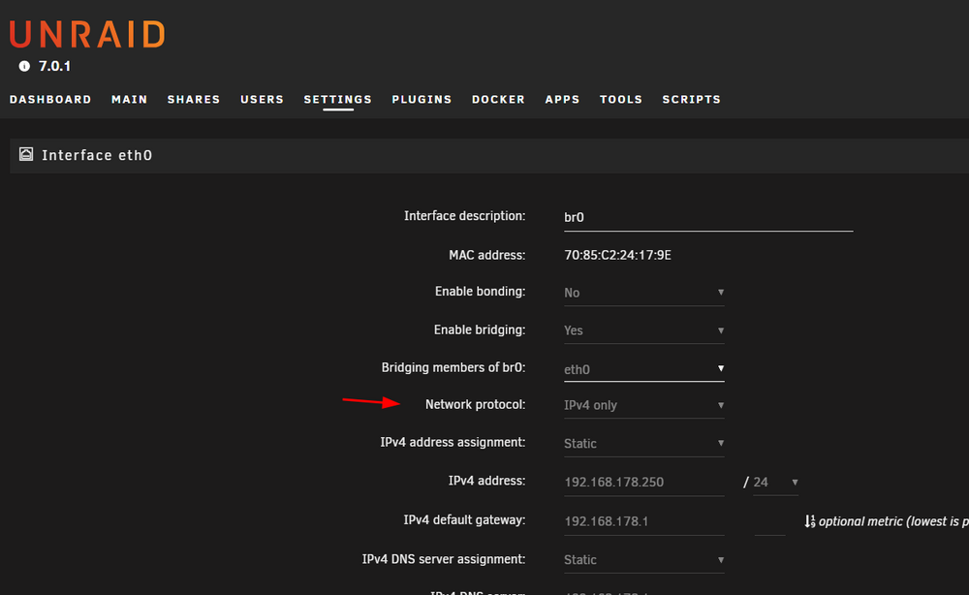Click the IPv4 address assignment label

click(x=453, y=443)
